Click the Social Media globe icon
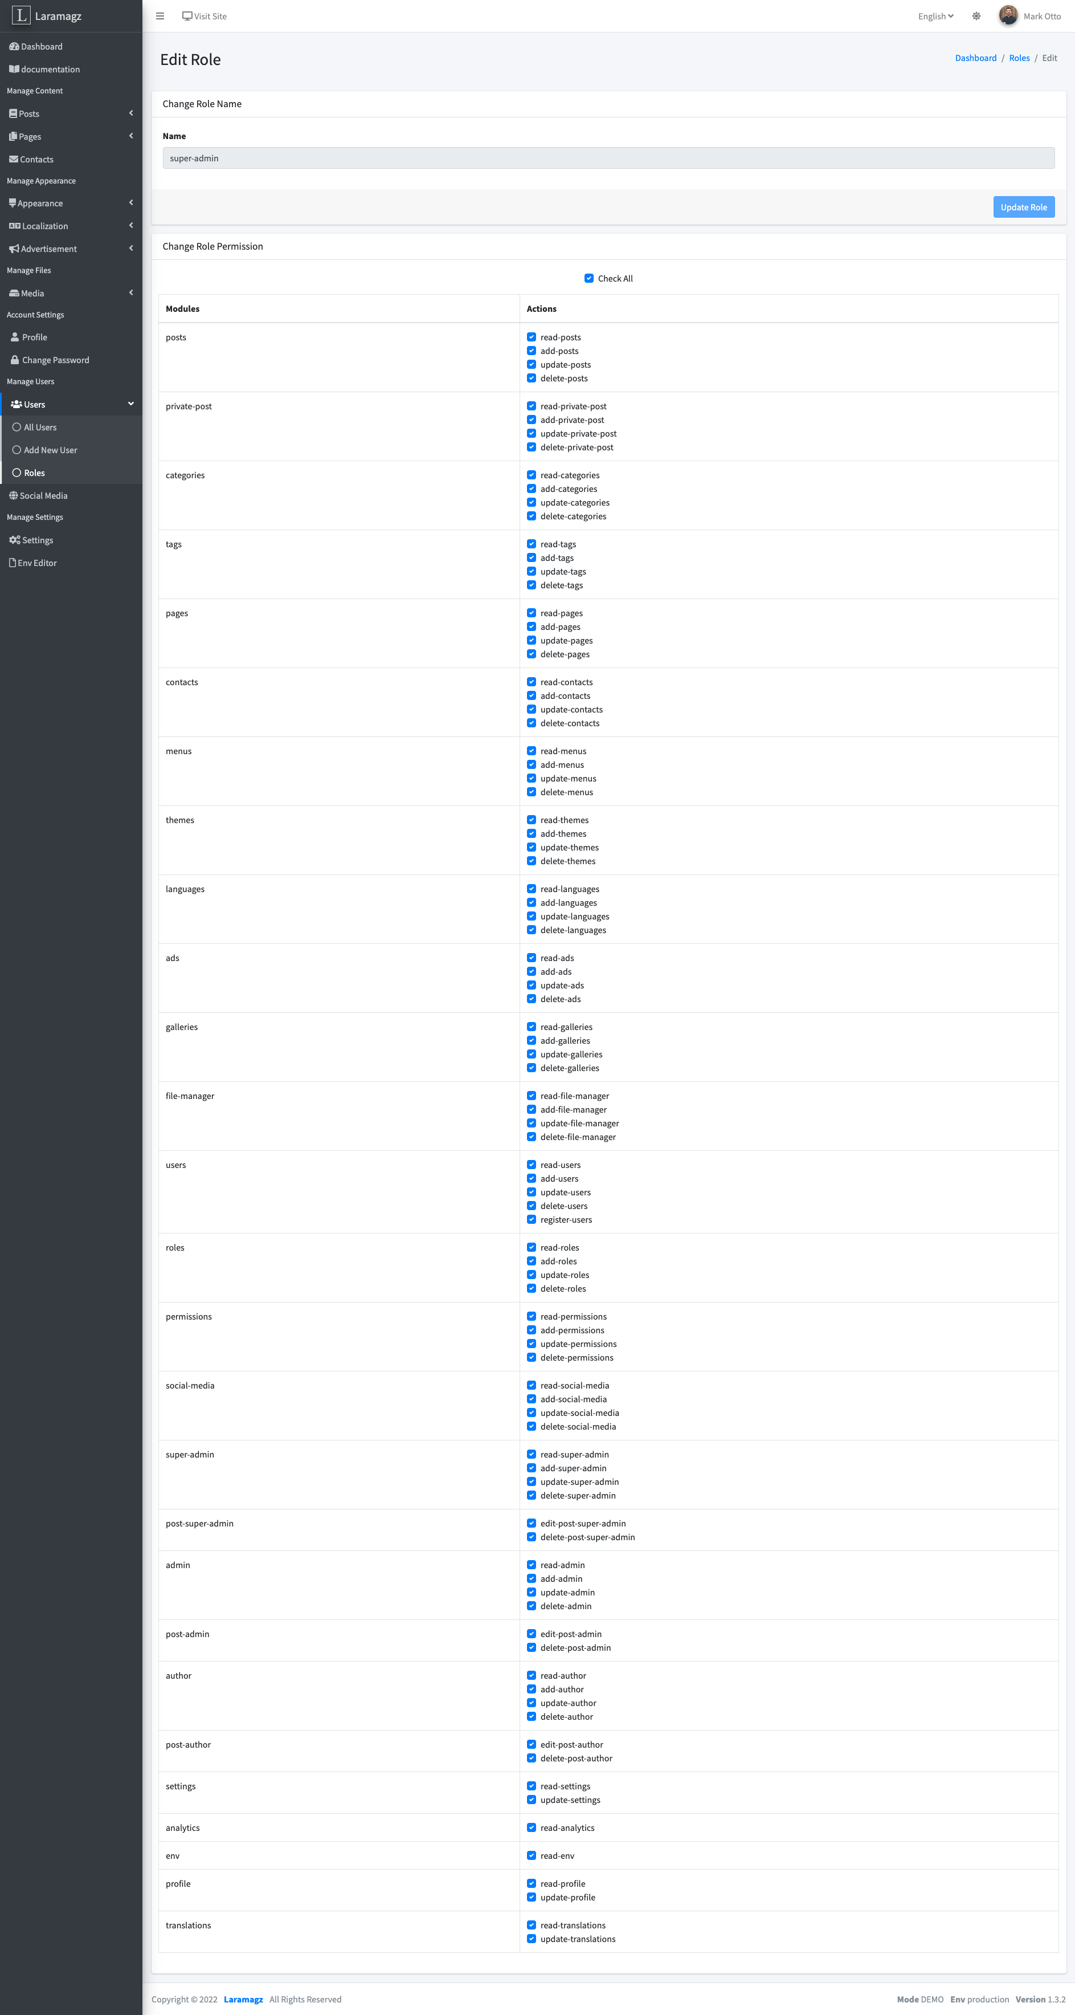Viewport: 1075px width, 2015px height. coord(13,496)
